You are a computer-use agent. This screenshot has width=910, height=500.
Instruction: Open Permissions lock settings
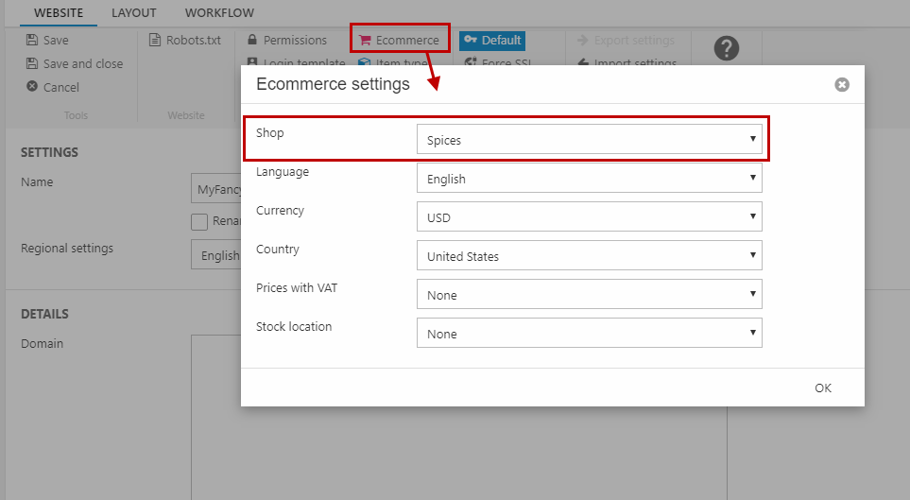[x=286, y=41]
